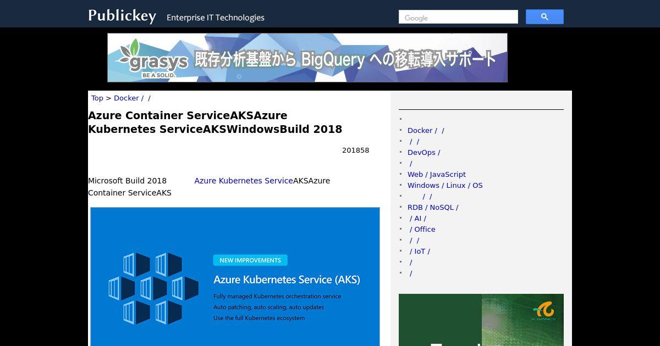Open the AI category in sidebar
Image resolution: width=660 pixels, height=346 pixels.
click(417, 219)
